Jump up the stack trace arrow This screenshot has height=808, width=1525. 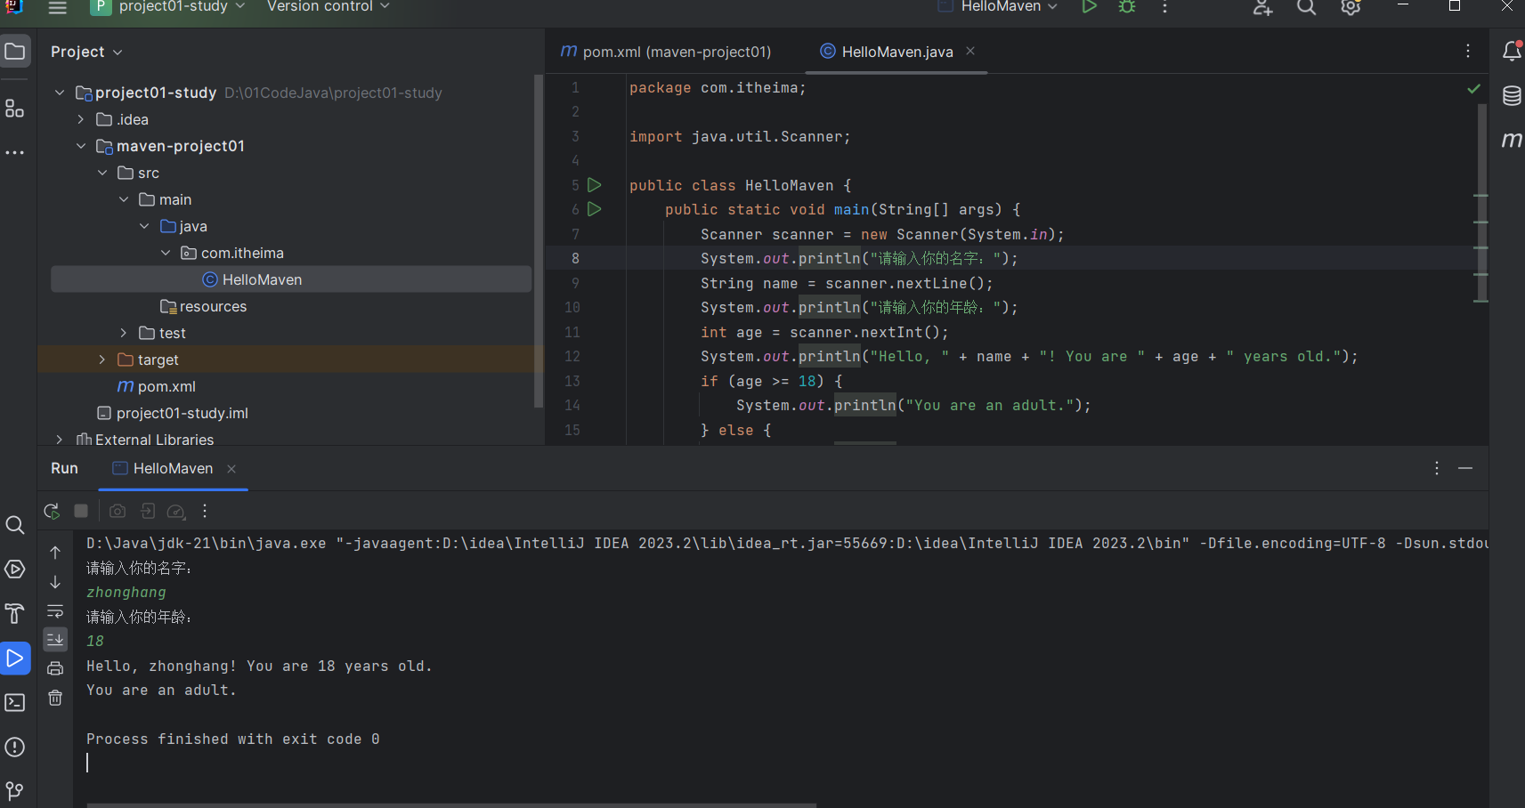click(x=55, y=553)
